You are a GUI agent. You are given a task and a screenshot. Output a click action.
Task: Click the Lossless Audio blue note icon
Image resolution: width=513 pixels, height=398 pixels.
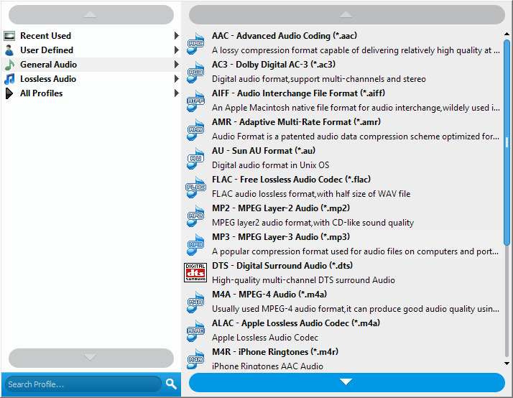click(x=9, y=79)
